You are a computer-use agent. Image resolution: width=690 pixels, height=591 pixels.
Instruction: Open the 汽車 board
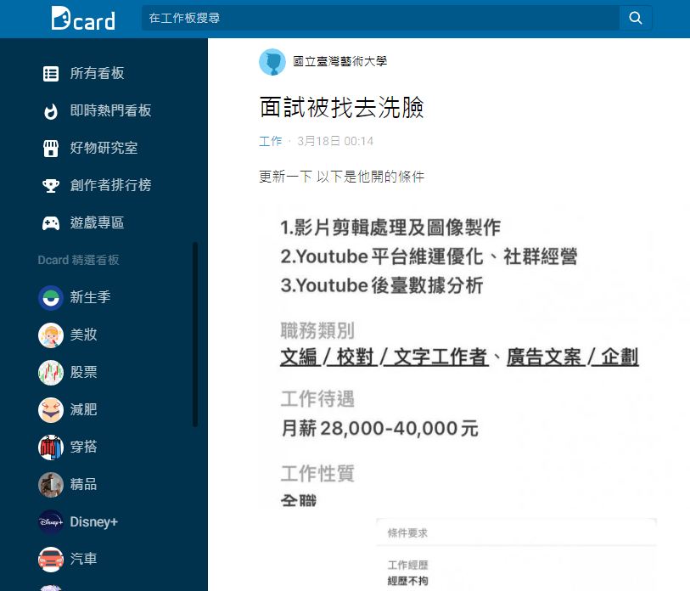click(84, 559)
